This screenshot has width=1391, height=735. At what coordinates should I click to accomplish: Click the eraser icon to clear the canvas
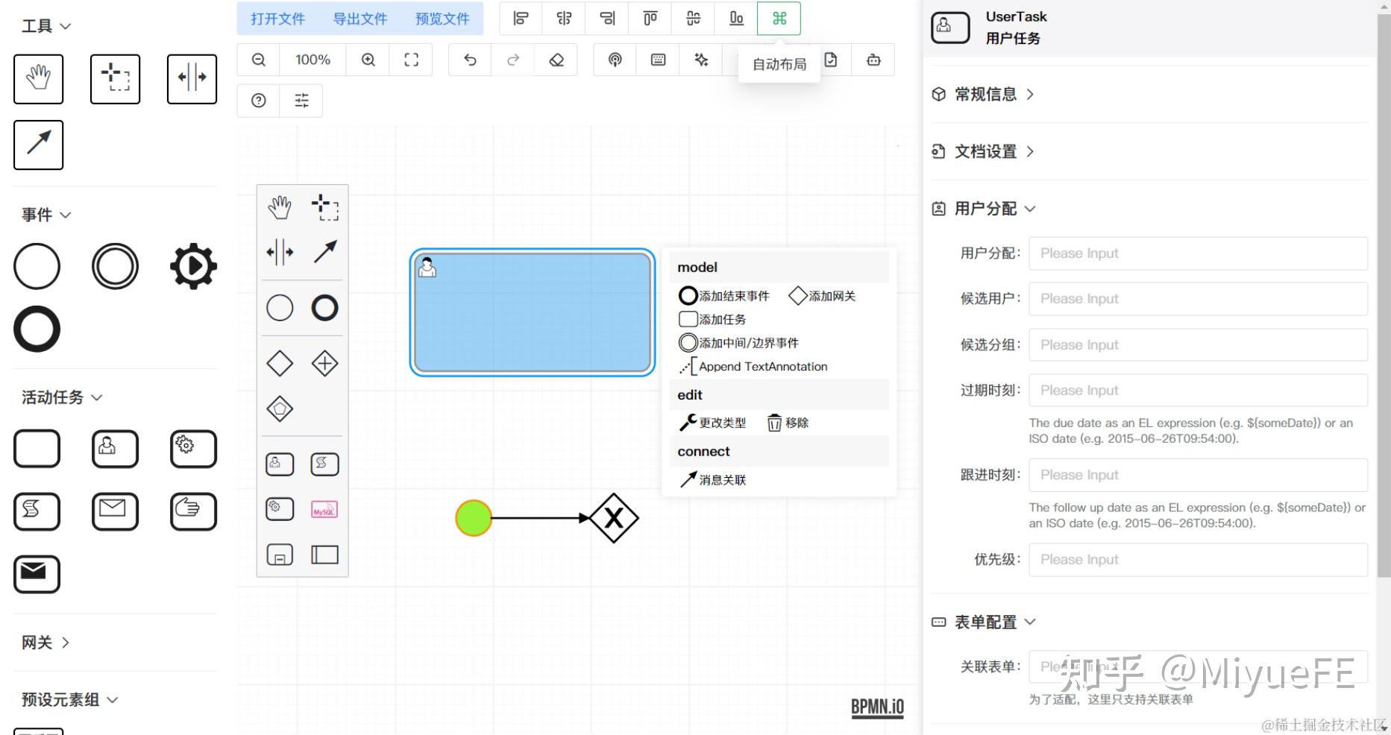[556, 60]
